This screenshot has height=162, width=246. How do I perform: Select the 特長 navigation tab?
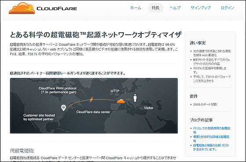pyautogui.click(x=156, y=8)
